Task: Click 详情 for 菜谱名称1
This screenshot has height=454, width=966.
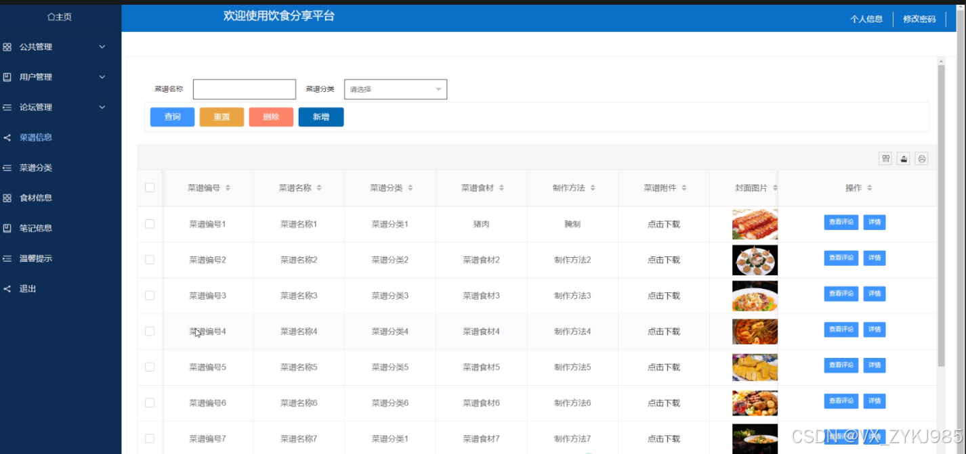Action: tap(875, 222)
